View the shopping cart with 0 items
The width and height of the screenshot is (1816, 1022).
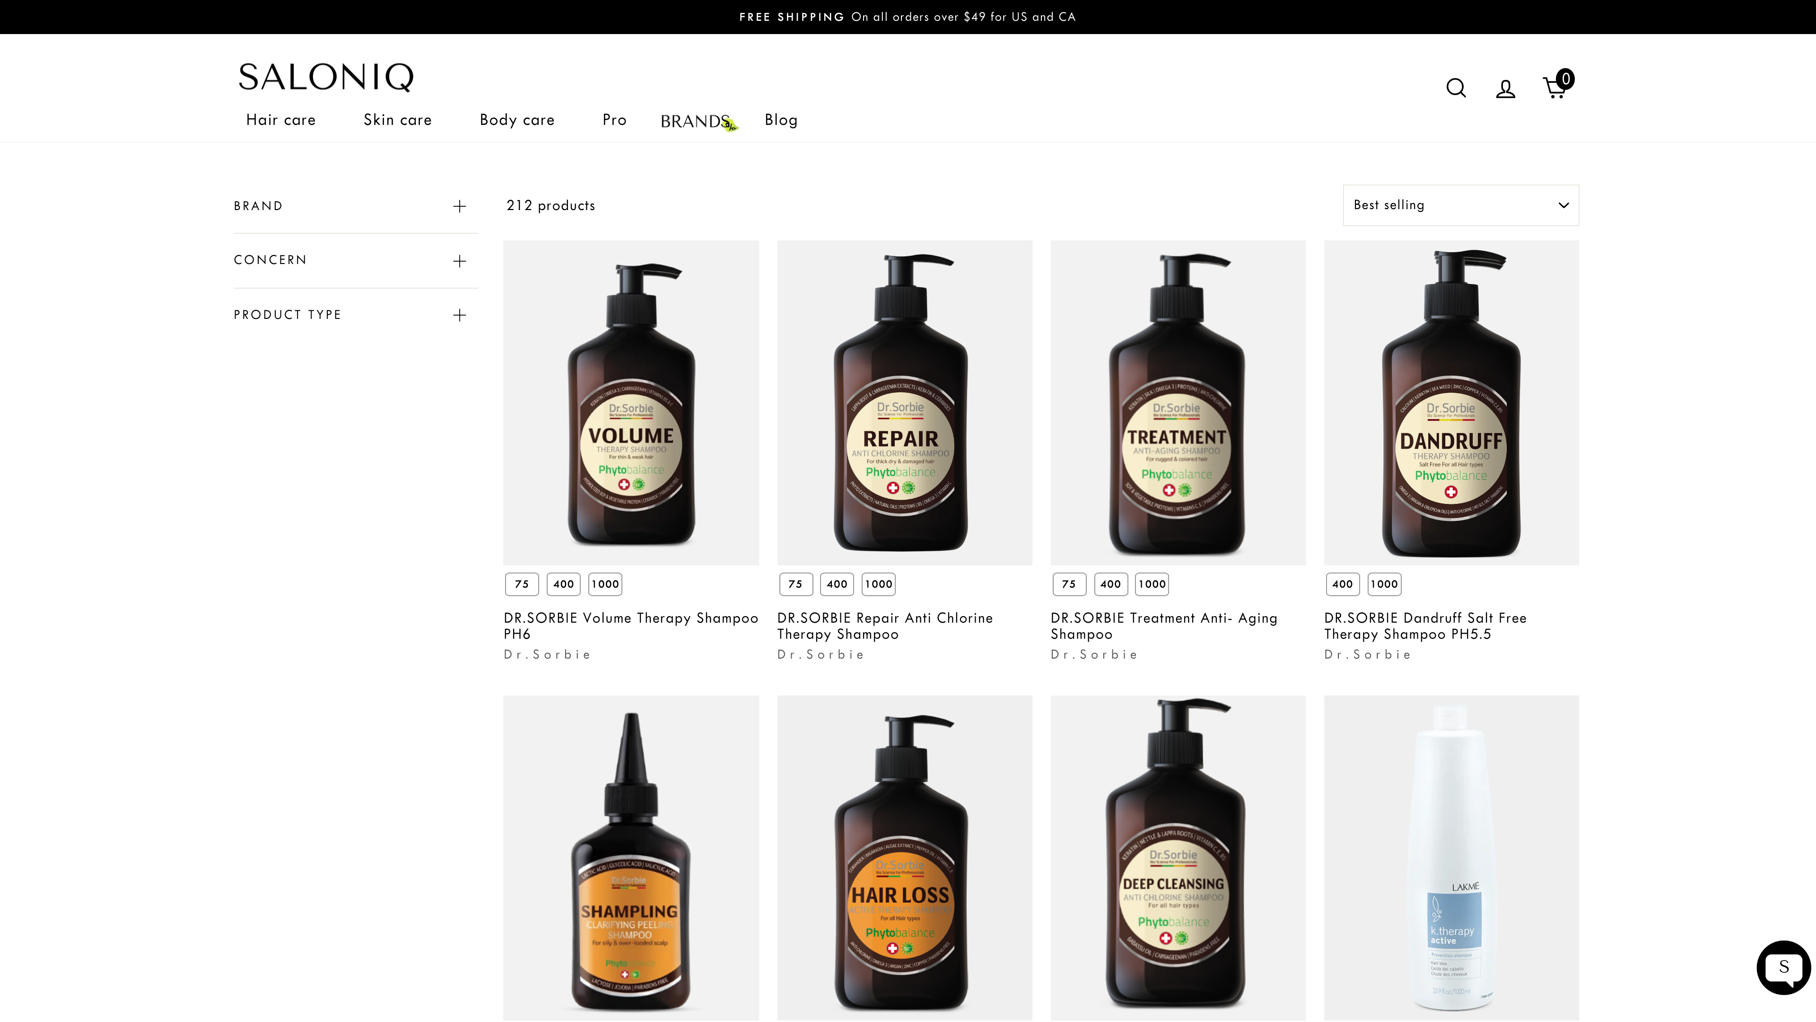pyautogui.click(x=1554, y=88)
